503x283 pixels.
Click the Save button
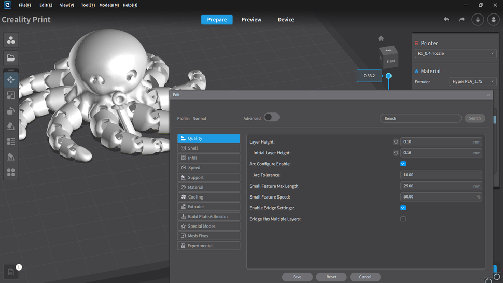coord(297,277)
